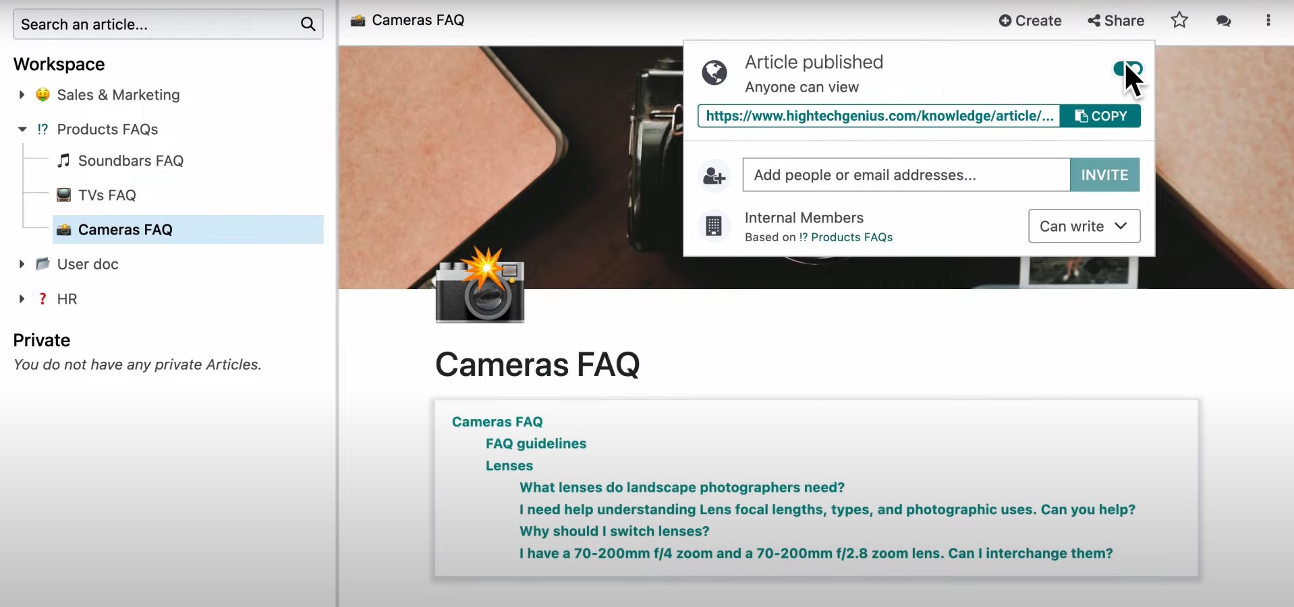Click Cameras FAQ in table of contents
1294x607 pixels.
tap(497, 422)
